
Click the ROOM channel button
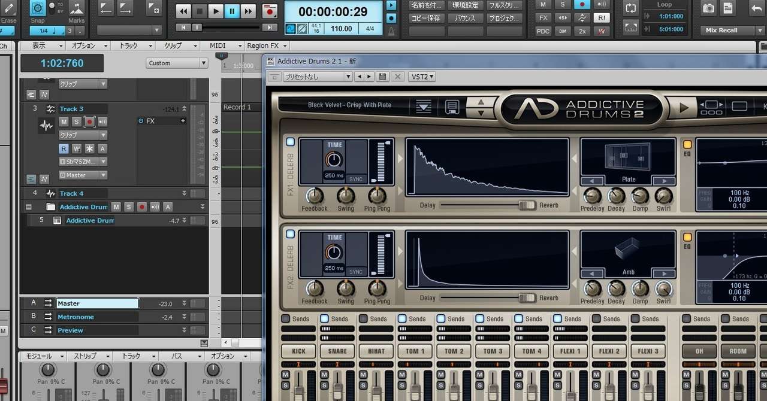[738, 351]
